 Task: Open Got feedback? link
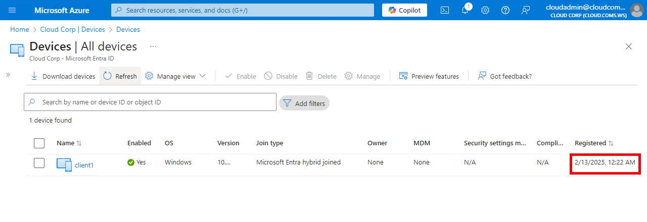coord(504,76)
